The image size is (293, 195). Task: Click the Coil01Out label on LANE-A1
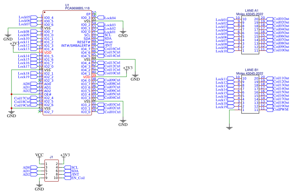pos(281,19)
